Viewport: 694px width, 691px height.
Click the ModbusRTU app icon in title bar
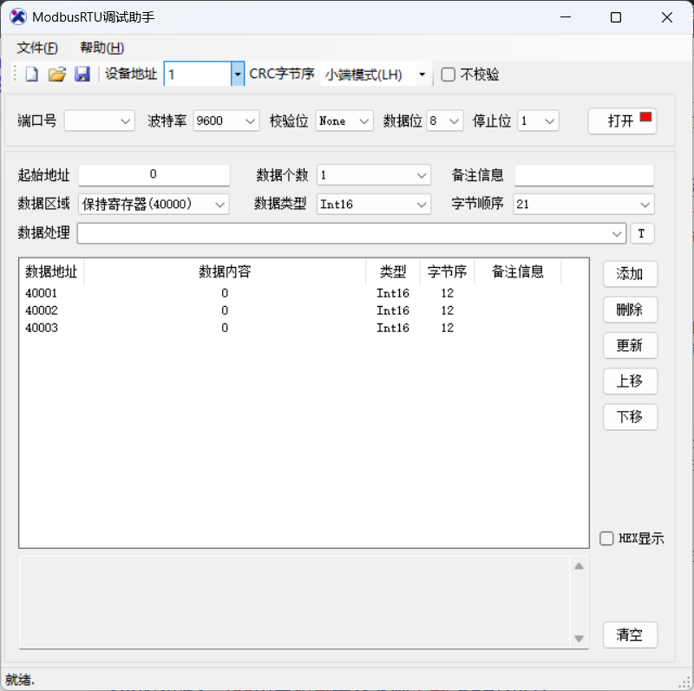coord(18,16)
